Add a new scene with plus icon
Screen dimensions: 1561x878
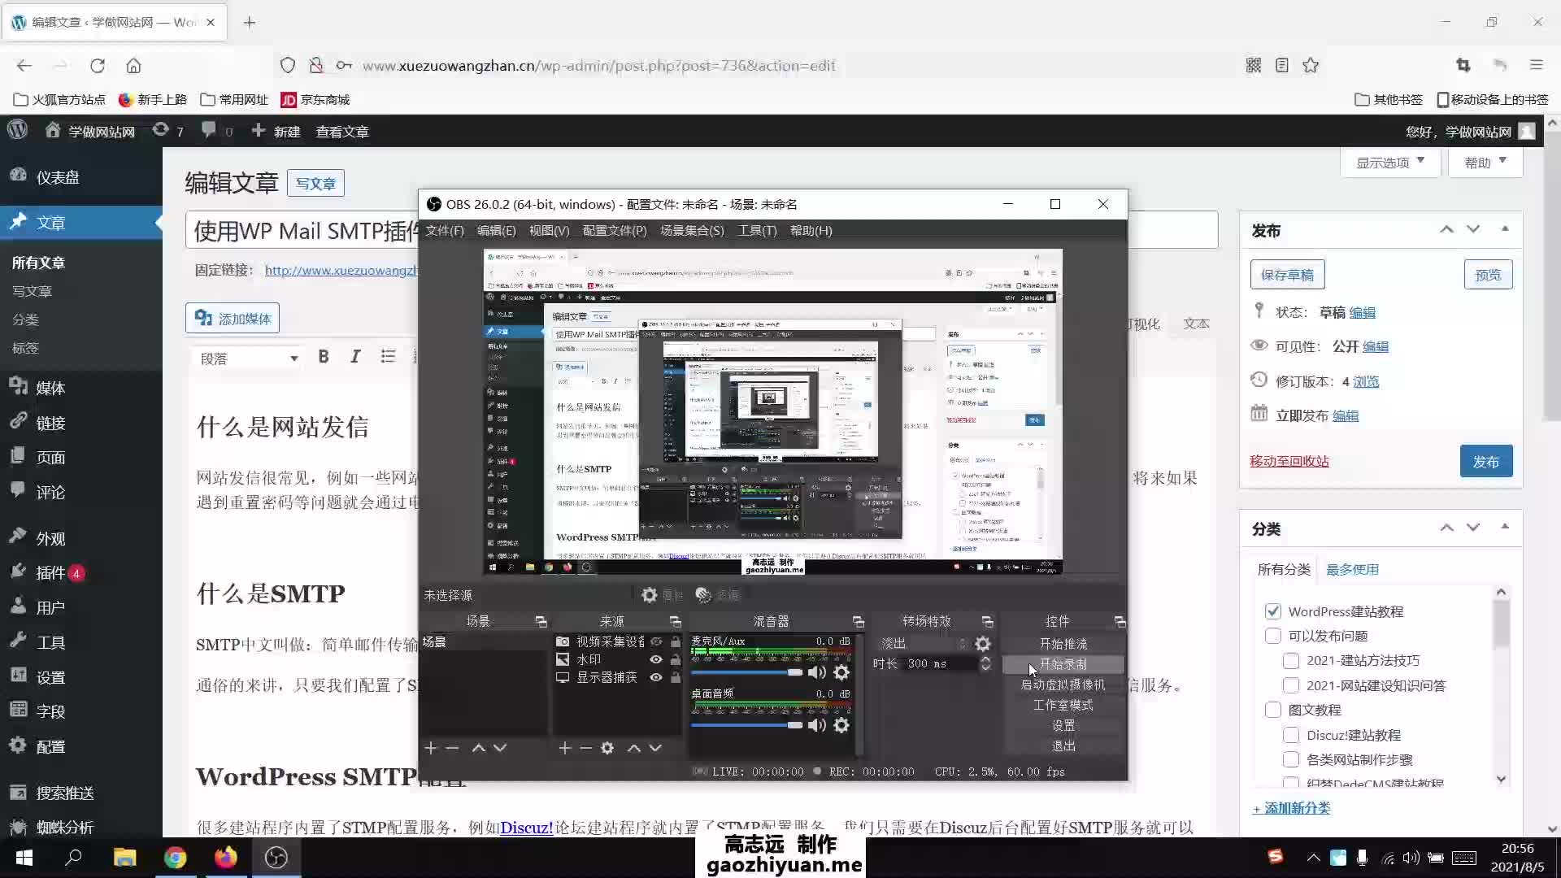pyautogui.click(x=431, y=748)
